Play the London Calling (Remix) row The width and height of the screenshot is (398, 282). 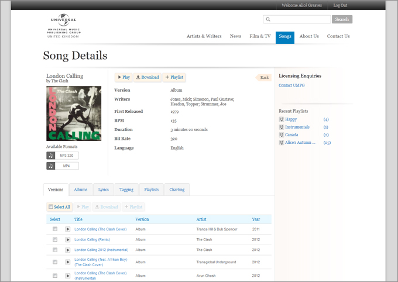[x=67, y=240]
